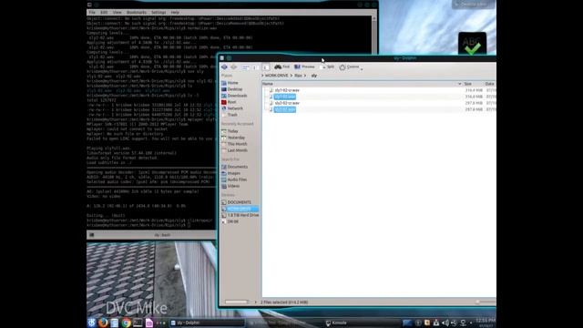Toggle Split view in Dolphin toolbar
The width and height of the screenshot is (583, 328).
pos(327,67)
